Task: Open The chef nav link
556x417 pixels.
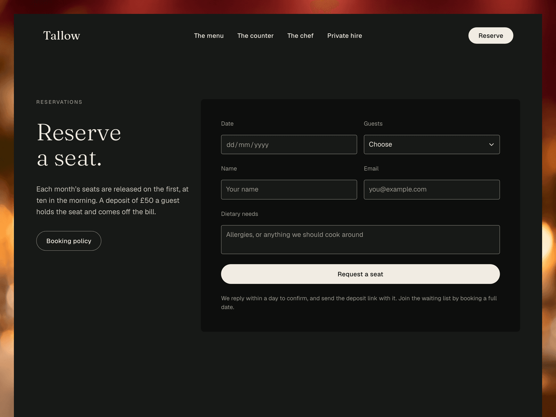Action: coord(300,36)
